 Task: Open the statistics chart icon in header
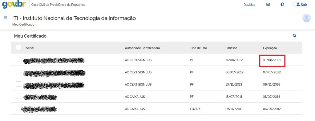(268, 4)
